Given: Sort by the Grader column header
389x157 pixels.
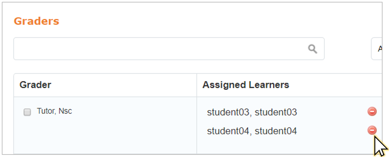Looking at the screenshot, I should [x=35, y=85].
